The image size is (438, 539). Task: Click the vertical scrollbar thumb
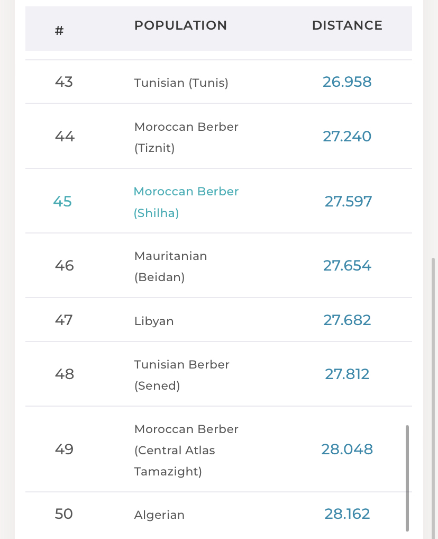(407, 477)
